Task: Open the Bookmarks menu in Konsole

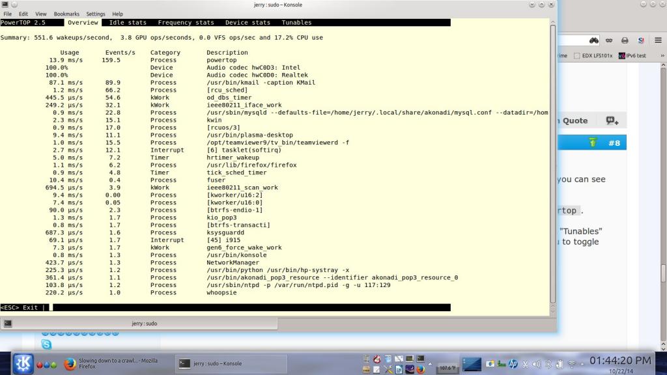Action: click(66, 14)
